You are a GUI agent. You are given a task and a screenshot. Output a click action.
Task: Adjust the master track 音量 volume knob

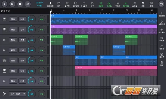pyautogui.click(x=32, y=94)
